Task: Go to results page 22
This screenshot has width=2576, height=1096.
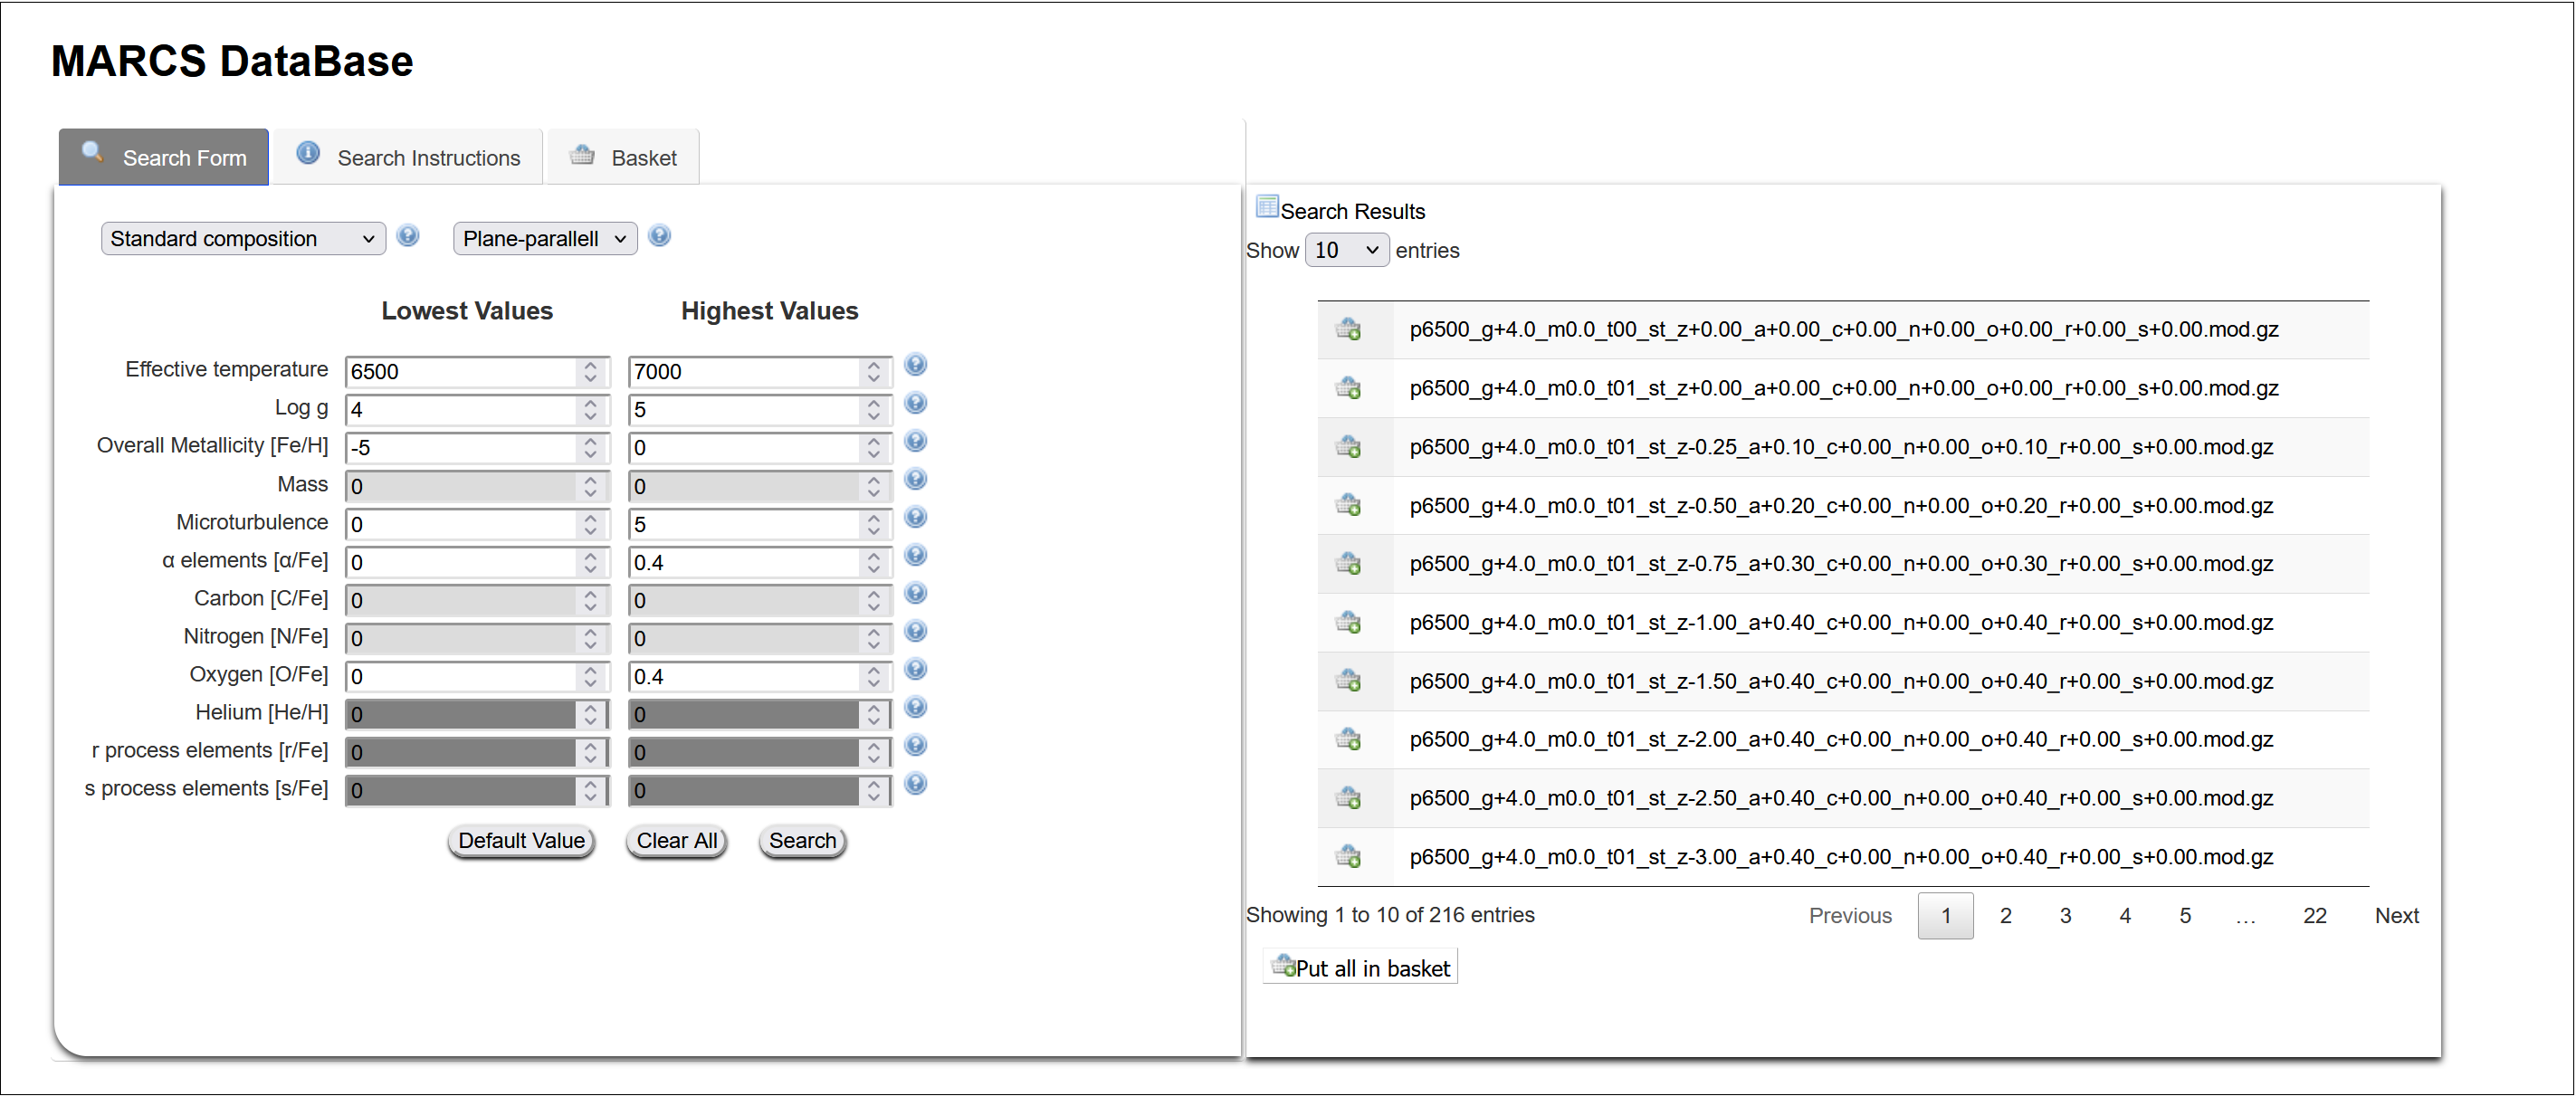Action: pos(2314,916)
